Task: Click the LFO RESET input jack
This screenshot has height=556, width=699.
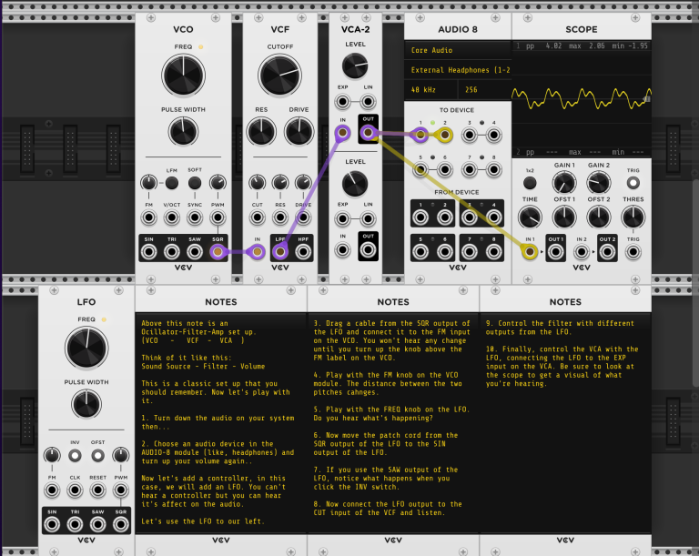Action: pos(97,490)
